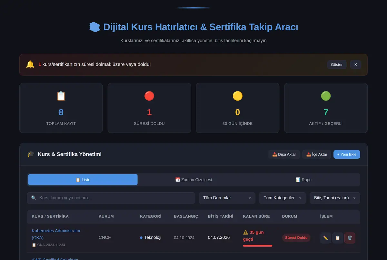The width and height of the screenshot is (387, 260).
Task: Click the BAŞLANGIÇ column header
Action: pyautogui.click(x=186, y=216)
